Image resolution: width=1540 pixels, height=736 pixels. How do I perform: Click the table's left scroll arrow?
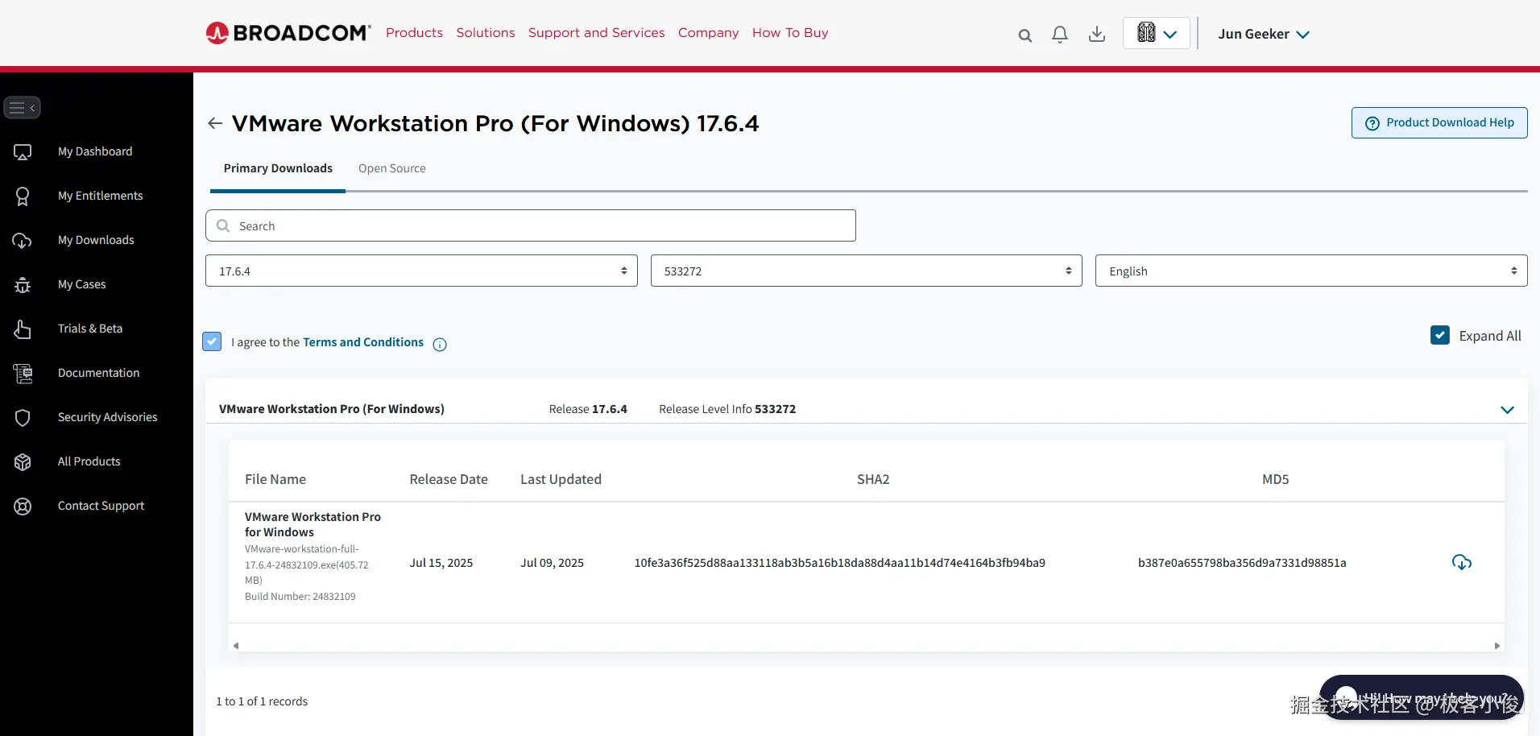[236, 646]
